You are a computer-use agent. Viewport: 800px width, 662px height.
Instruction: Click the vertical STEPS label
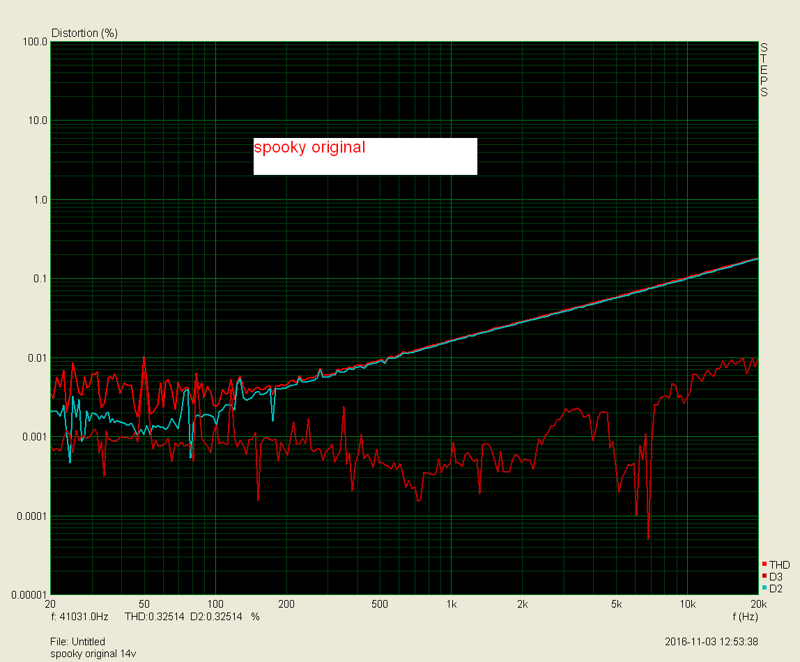764,70
